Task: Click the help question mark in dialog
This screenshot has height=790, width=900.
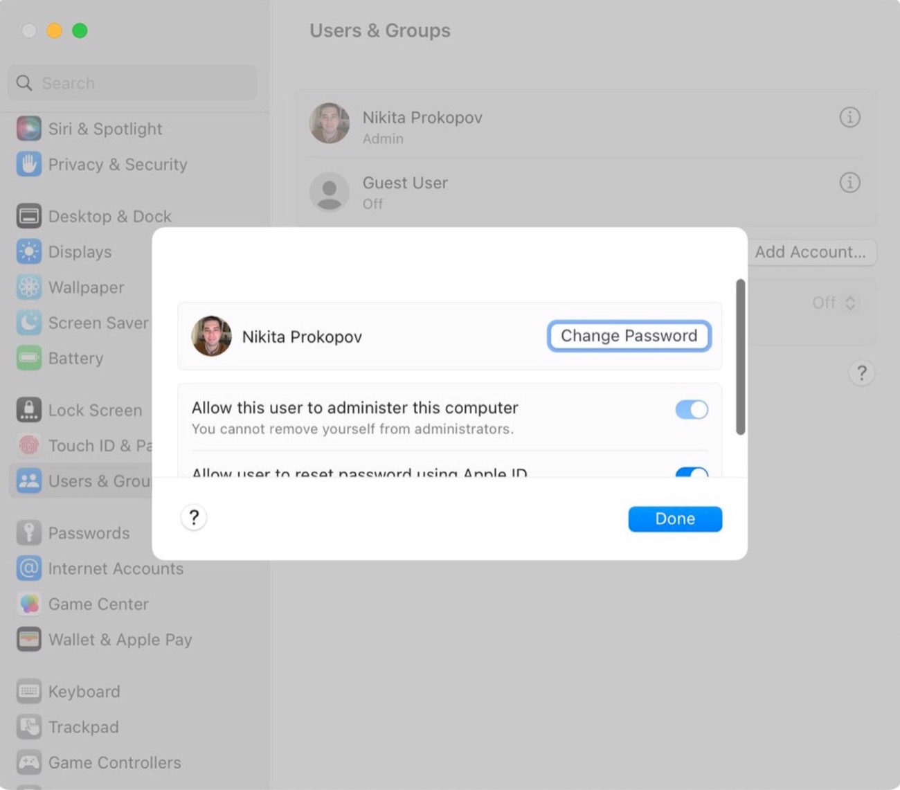Action: pos(194,518)
